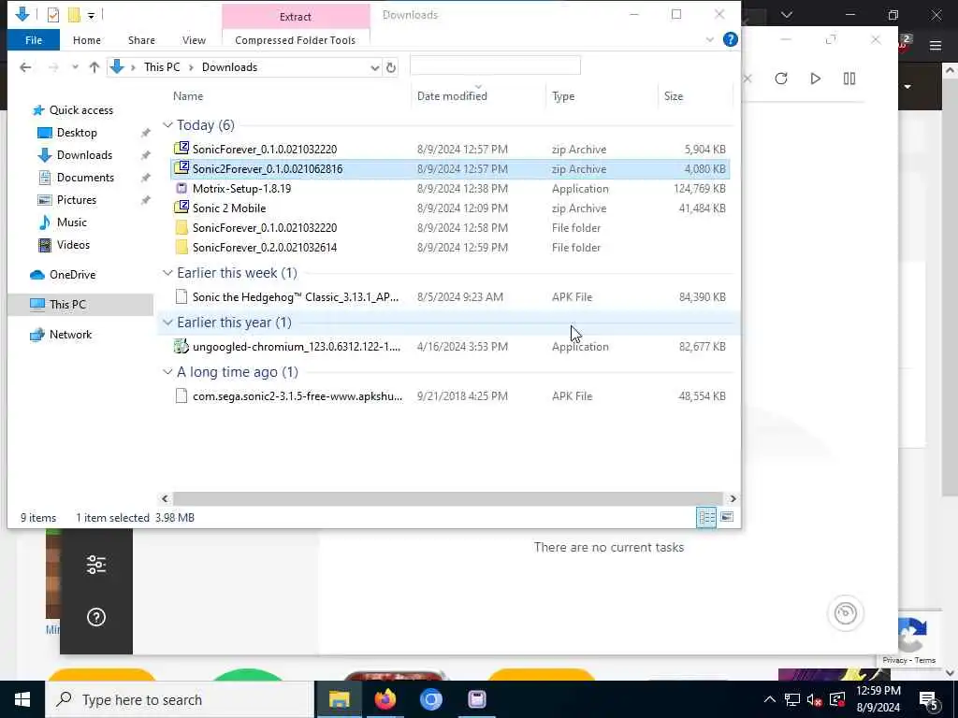
Task: Click Motrix pause all tasks icon
Action: (849, 79)
